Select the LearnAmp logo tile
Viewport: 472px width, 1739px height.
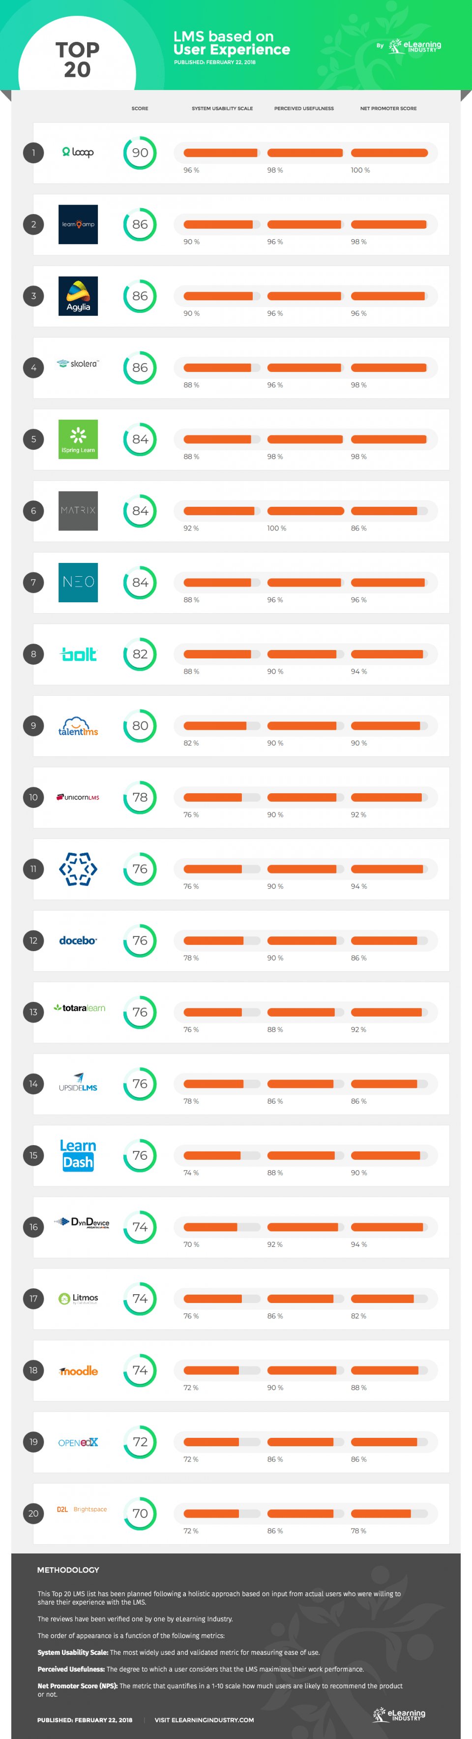[78, 224]
